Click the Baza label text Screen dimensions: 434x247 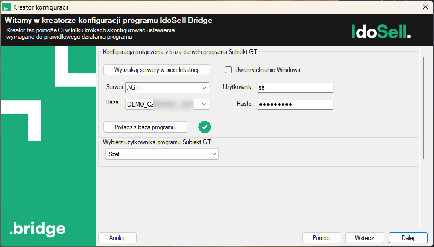[x=112, y=102]
